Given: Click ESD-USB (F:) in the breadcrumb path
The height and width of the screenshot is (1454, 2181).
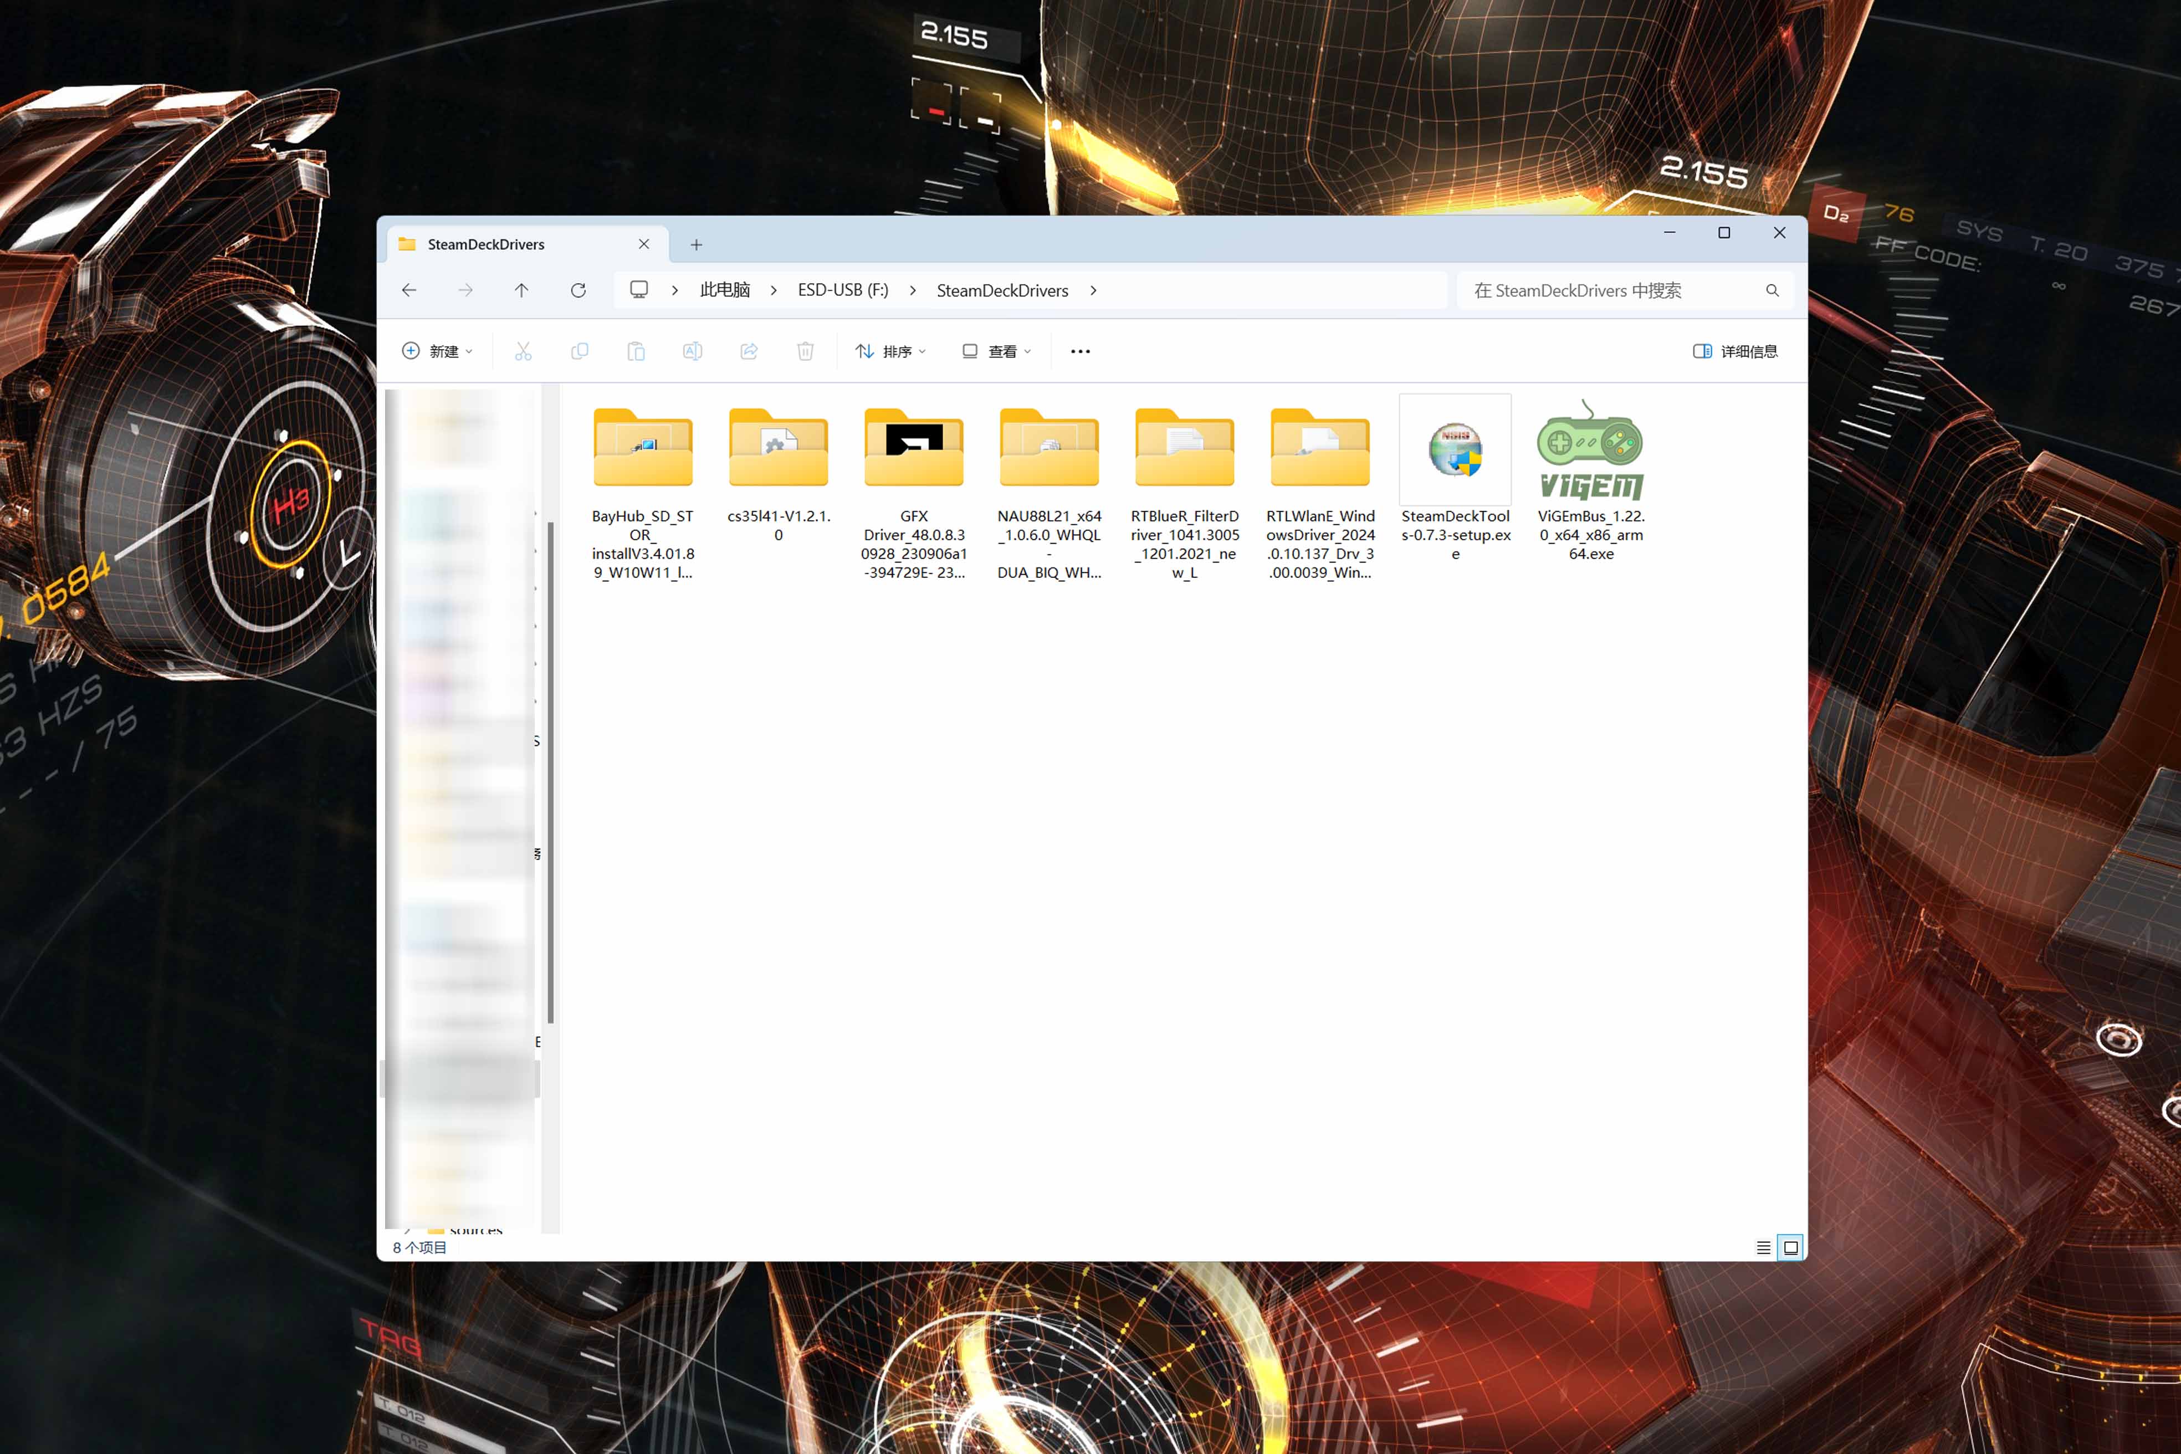Looking at the screenshot, I should point(842,290).
